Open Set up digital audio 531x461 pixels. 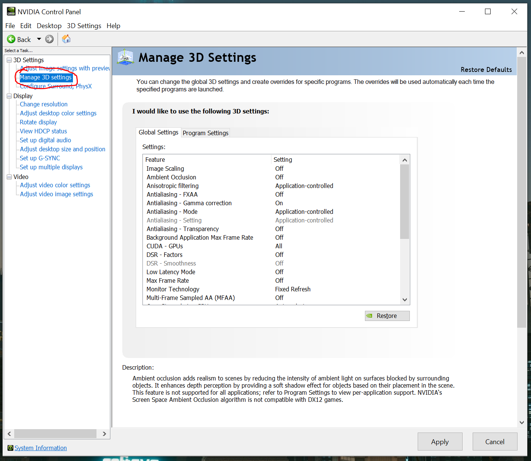point(45,140)
